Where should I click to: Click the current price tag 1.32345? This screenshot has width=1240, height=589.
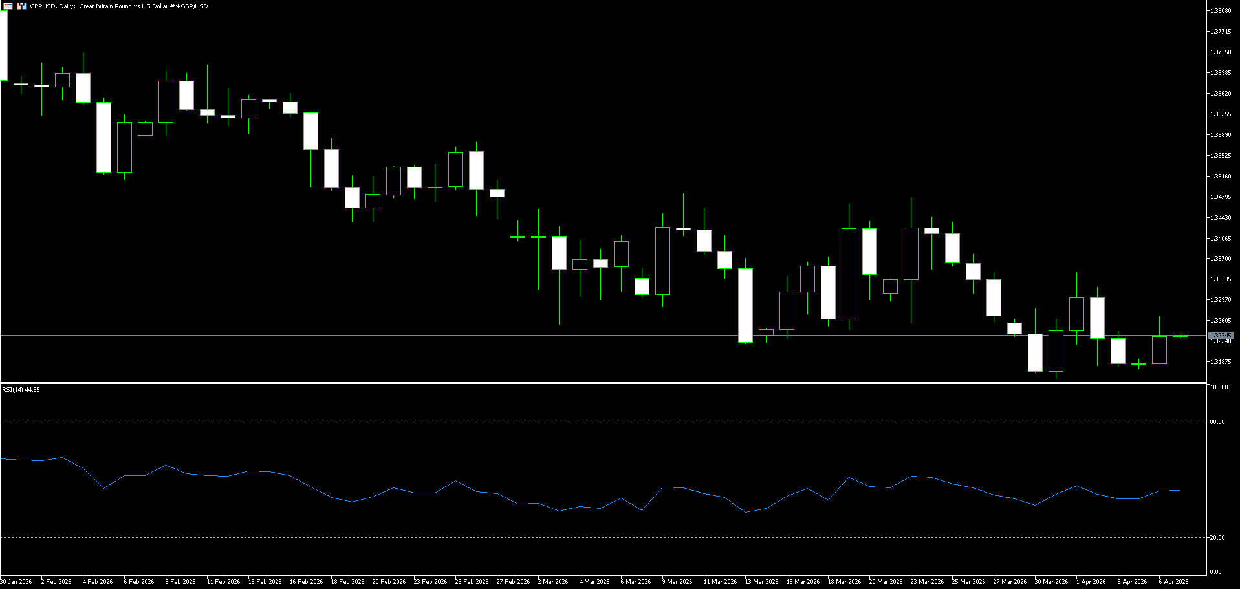[x=1220, y=336]
